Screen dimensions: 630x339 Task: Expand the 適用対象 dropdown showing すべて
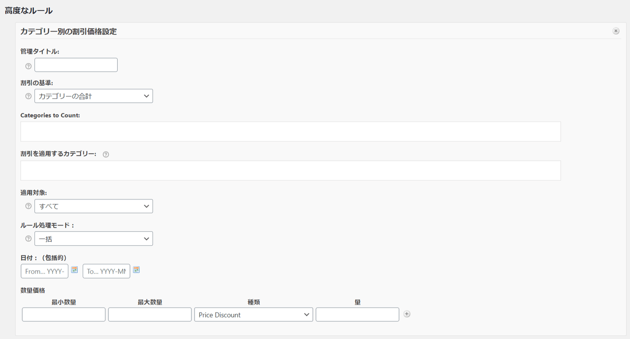(94, 206)
